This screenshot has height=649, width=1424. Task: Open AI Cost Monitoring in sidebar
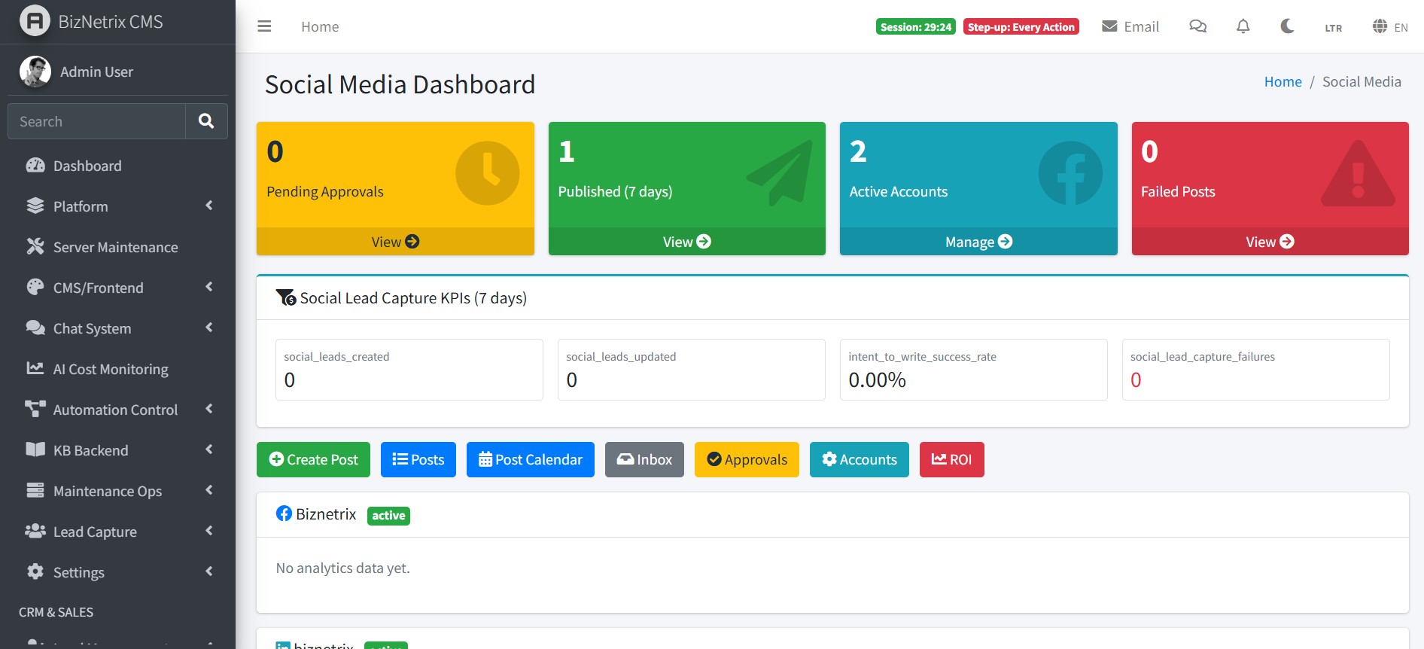pyautogui.click(x=117, y=369)
